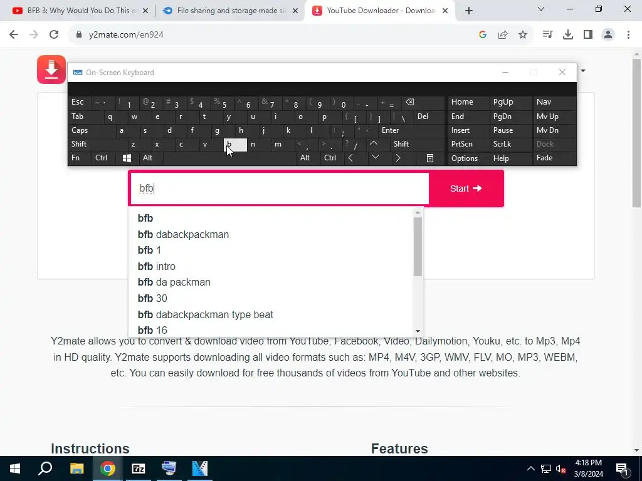Reload the y2mate page

click(54, 34)
